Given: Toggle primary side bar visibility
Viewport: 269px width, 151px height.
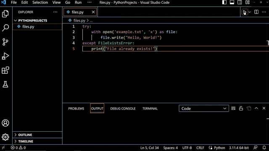Looking at the screenshot, I should point(224,3).
